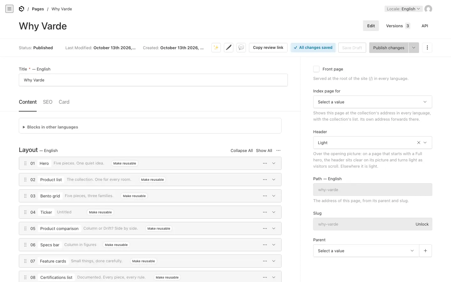Expand the Product comparison block
The height and width of the screenshot is (282, 451).
click(x=274, y=228)
